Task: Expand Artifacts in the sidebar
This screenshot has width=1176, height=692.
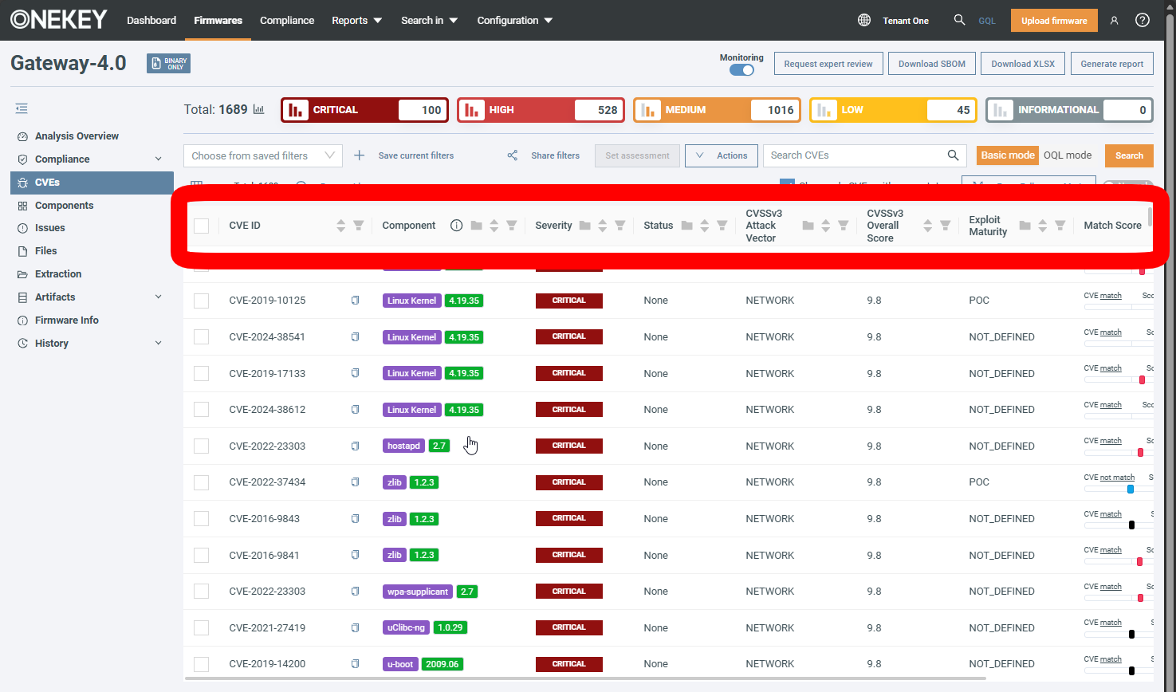Action: 158,297
